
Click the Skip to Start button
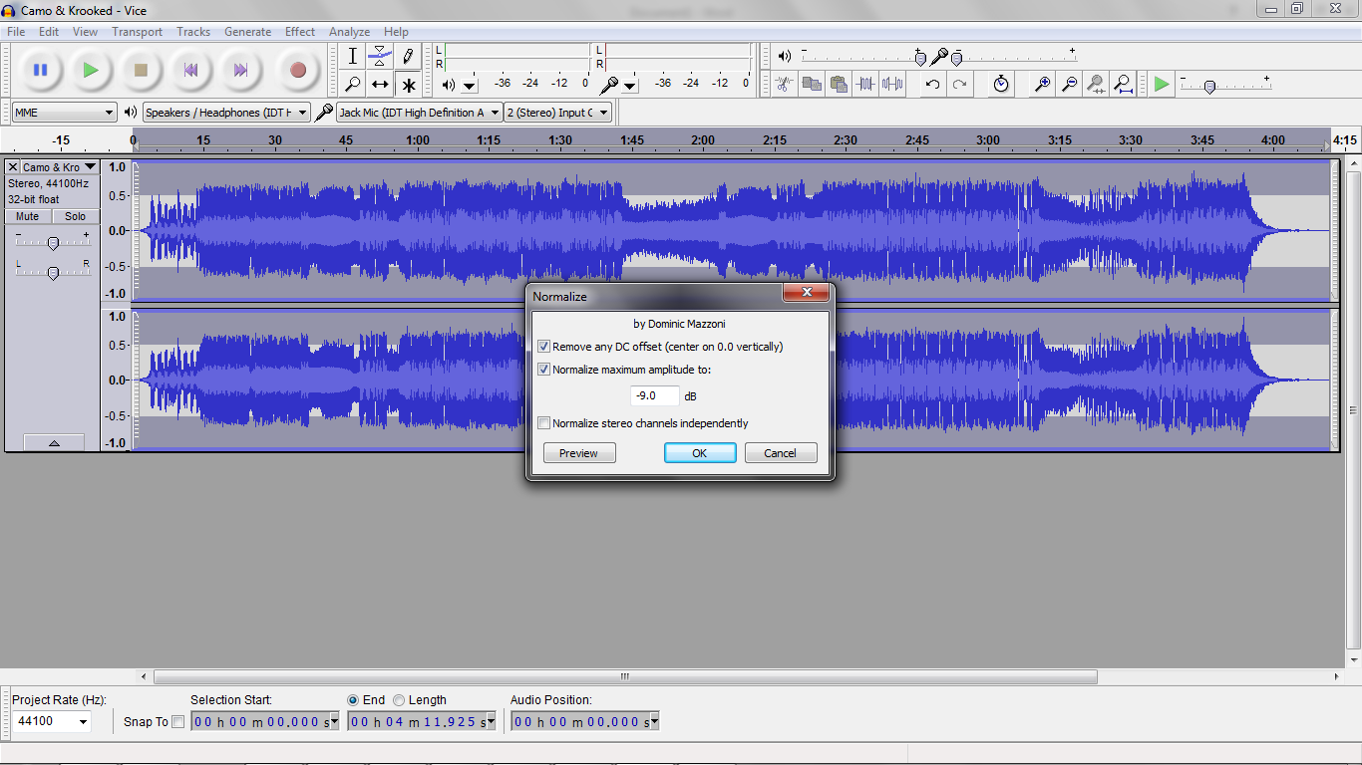[190, 70]
